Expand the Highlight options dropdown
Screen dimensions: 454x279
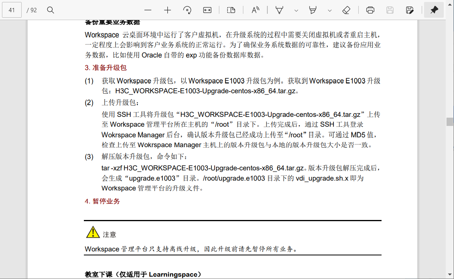coord(330,10)
